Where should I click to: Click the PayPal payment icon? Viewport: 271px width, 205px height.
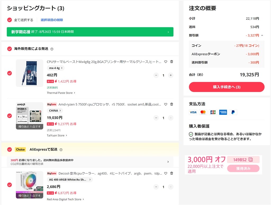(233, 112)
